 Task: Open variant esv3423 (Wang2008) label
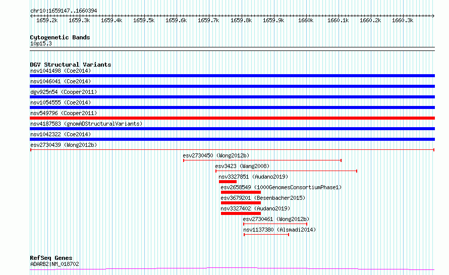(x=242, y=166)
